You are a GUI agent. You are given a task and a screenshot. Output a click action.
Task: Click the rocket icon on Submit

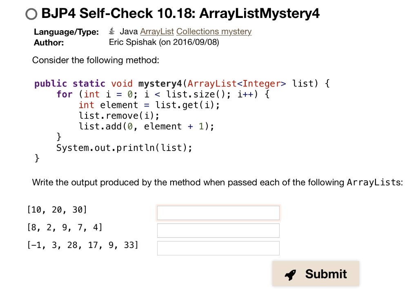[290, 275]
